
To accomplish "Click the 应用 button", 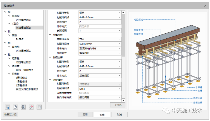I will [85, 114].
